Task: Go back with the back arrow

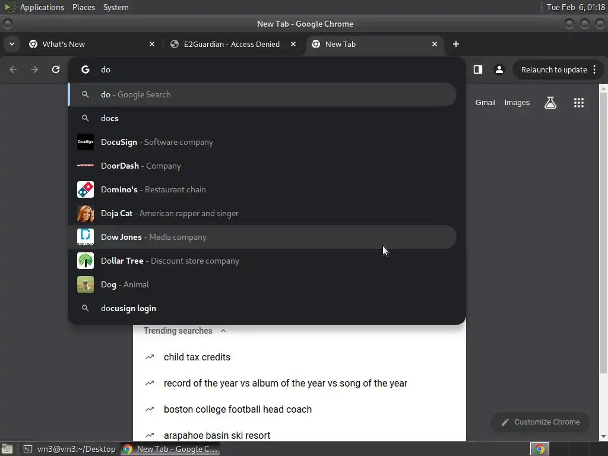Action: (13, 69)
